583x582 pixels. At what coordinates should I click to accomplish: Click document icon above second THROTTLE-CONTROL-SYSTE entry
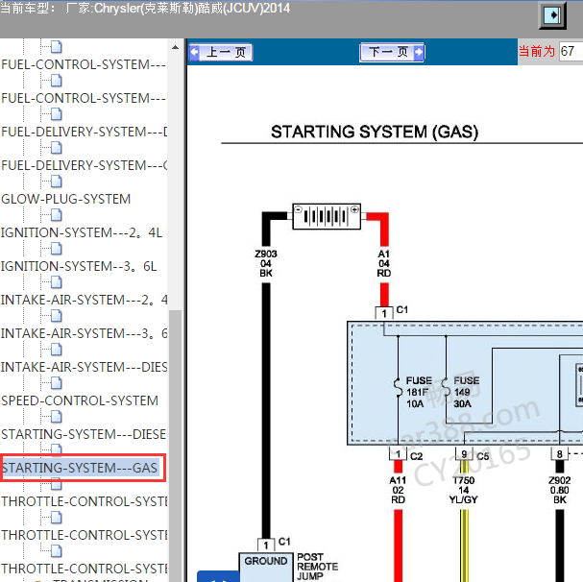pos(56,518)
